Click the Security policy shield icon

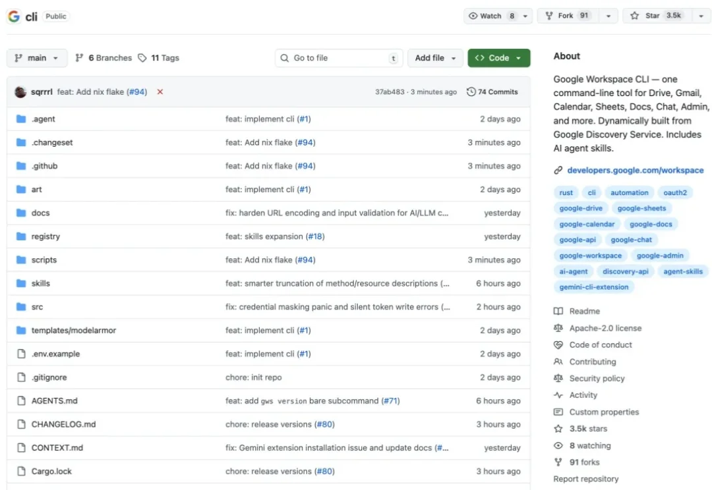pos(557,378)
